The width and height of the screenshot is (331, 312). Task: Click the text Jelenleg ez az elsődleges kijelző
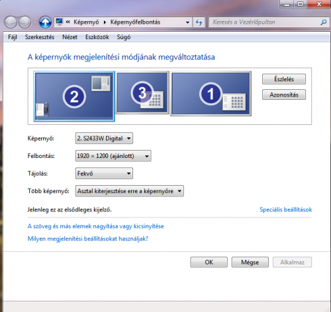(x=70, y=210)
